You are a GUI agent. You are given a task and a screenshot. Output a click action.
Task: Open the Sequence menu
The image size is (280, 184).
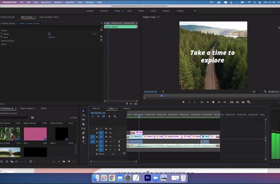click(x=46, y=2)
